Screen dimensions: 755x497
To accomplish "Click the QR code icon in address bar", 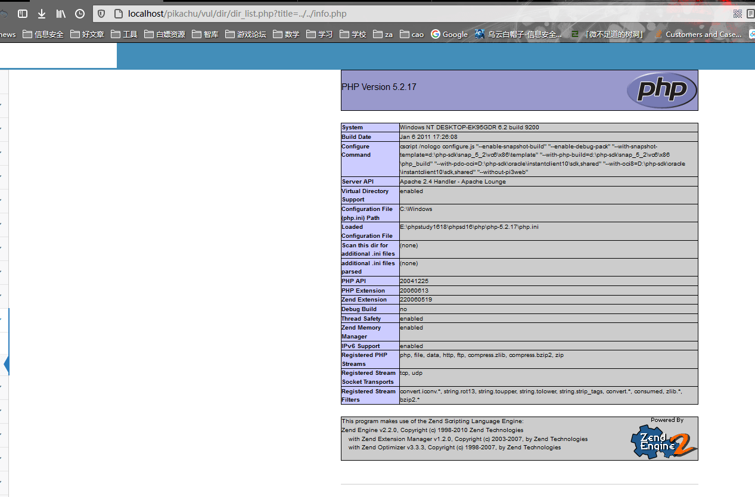I will [x=738, y=14].
